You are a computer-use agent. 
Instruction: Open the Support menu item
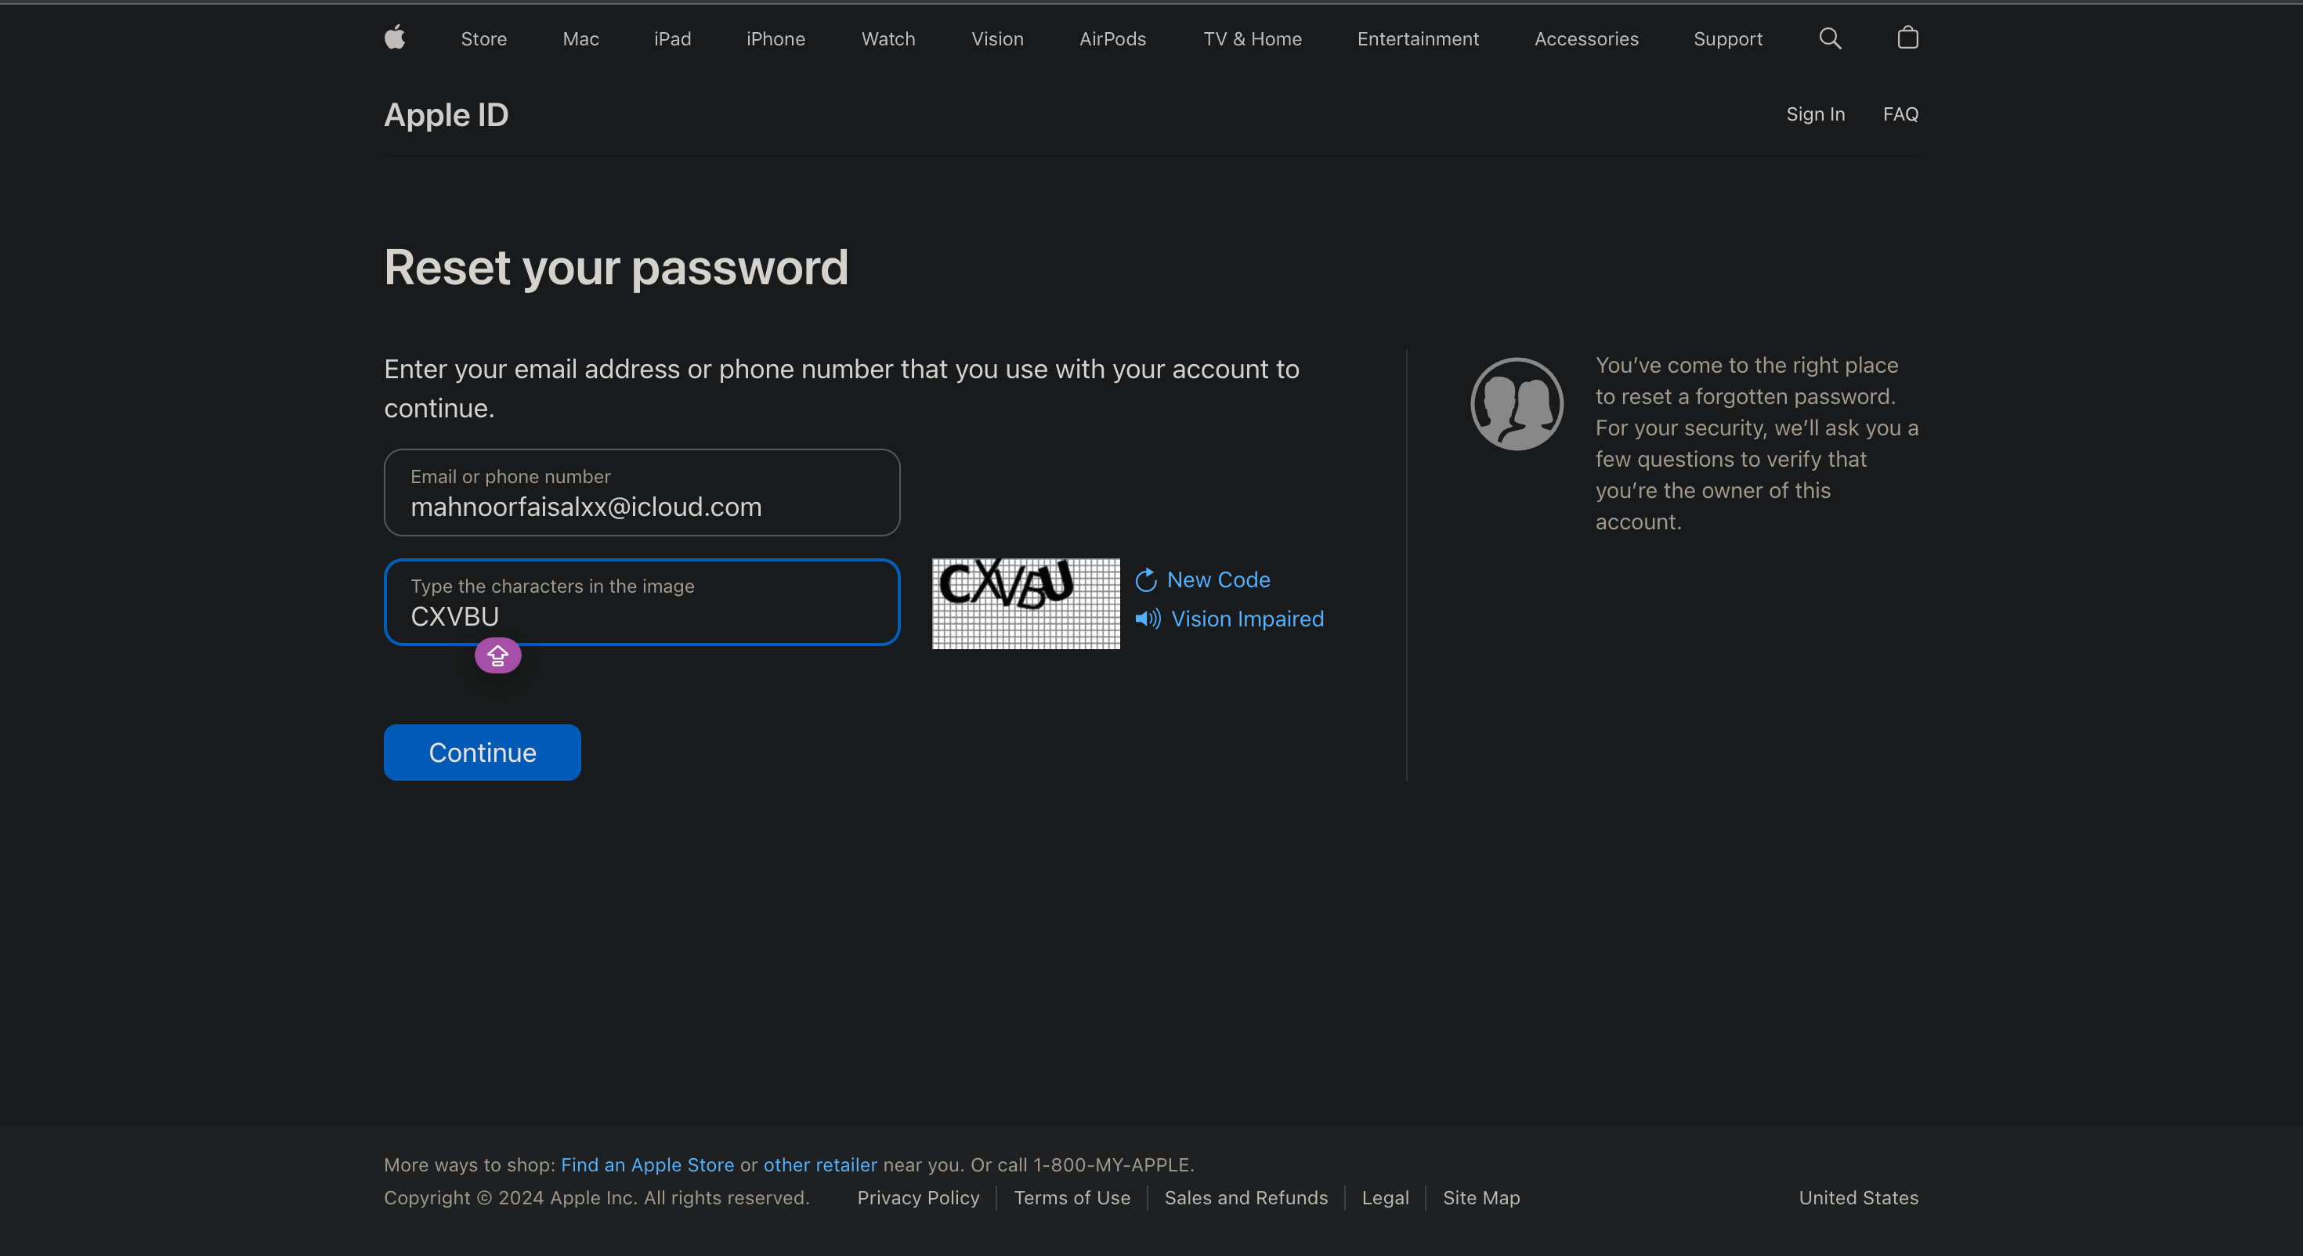[1727, 38]
